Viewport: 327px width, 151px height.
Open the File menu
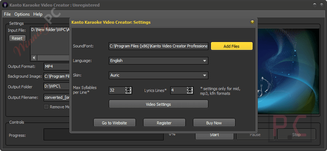(7, 14)
